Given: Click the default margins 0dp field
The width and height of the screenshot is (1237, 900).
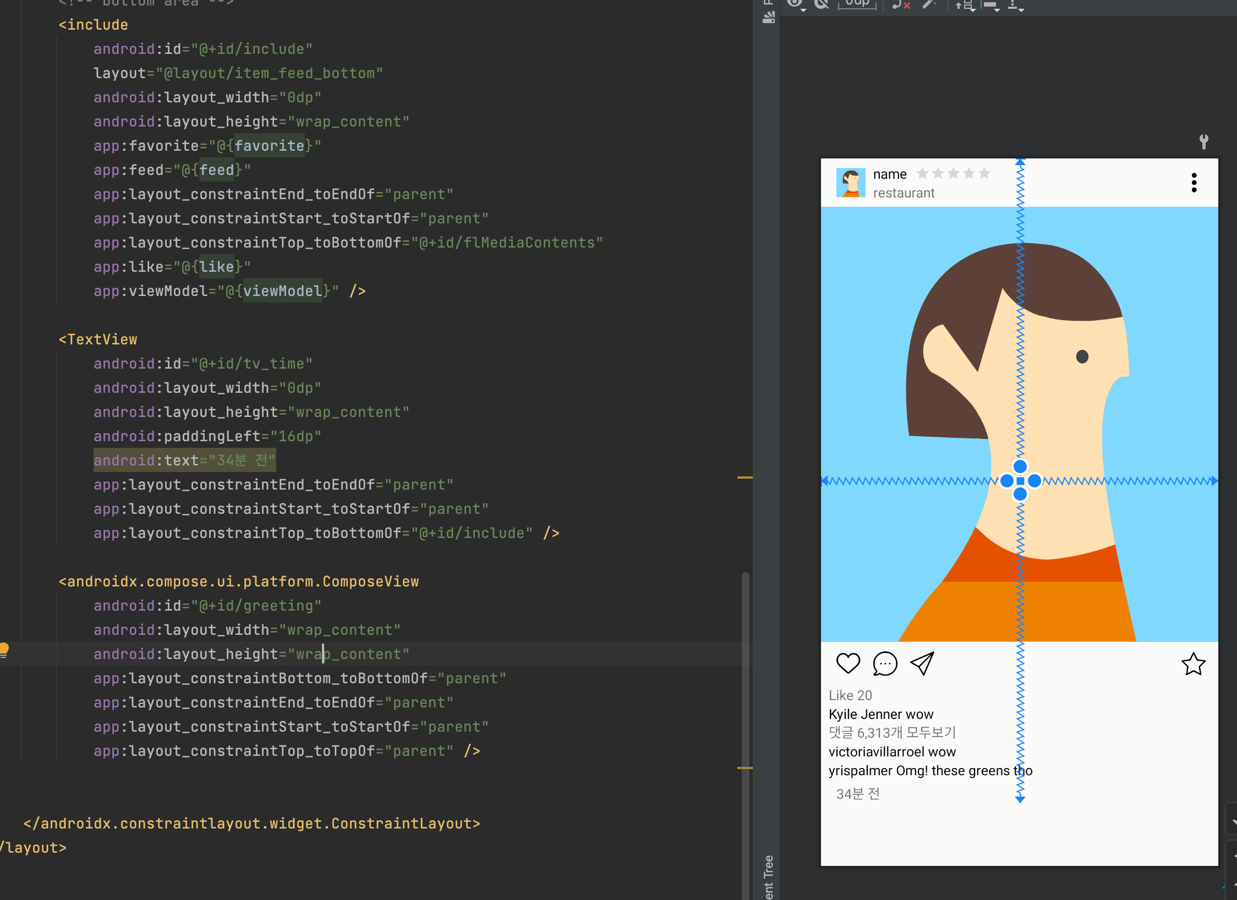Looking at the screenshot, I should click(x=857, y=4).
